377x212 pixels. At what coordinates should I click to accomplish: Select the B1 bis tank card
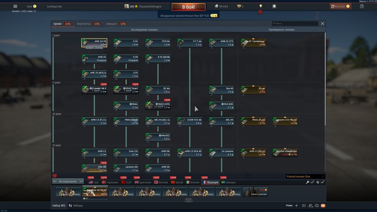point(158,90)
